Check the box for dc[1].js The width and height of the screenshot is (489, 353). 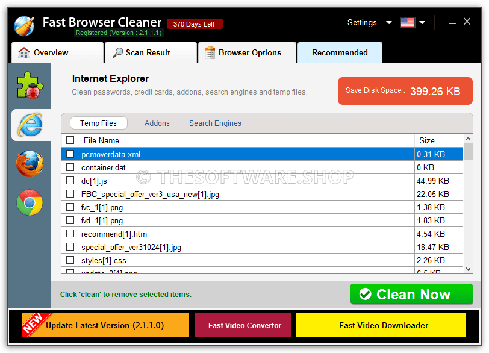pyautogui.click(x=70, y=181)
